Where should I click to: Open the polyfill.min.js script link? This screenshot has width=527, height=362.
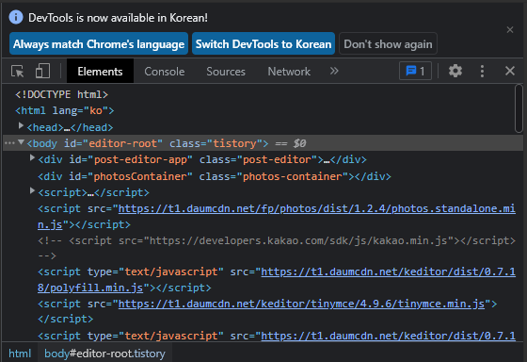tap(276, 279)
